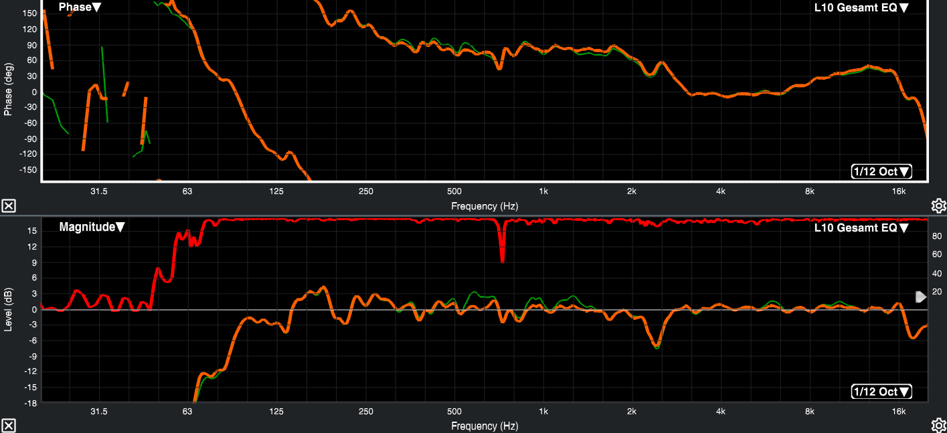Click the green phase trace spike near 31.5 Hz
947x433 pixels.
click(104, 80)
